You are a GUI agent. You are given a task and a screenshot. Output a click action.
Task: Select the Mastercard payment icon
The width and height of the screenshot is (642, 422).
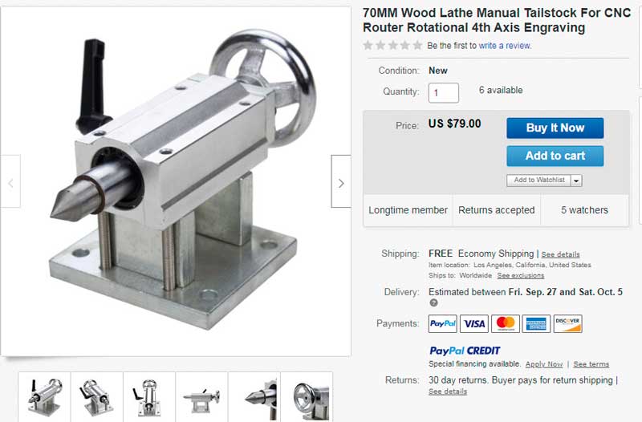[506, 324]
